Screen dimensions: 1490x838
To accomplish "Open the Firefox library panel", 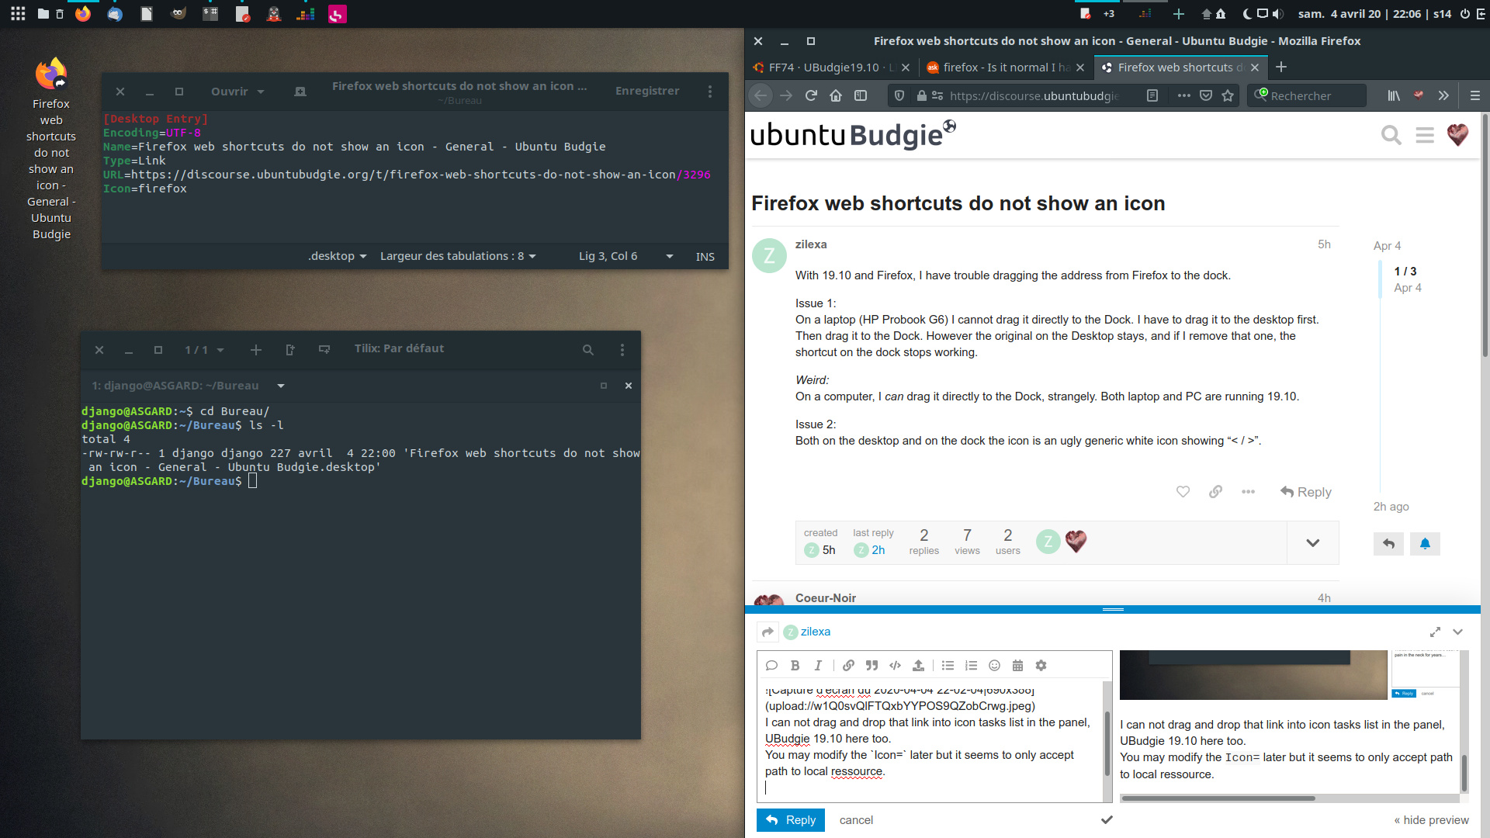I will [1394, 95].
